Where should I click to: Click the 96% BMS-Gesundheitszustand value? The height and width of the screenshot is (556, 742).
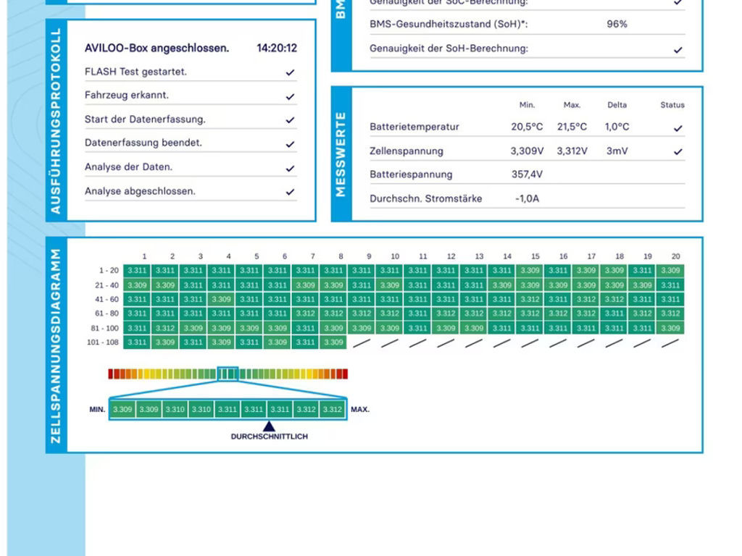click(617, 24)
